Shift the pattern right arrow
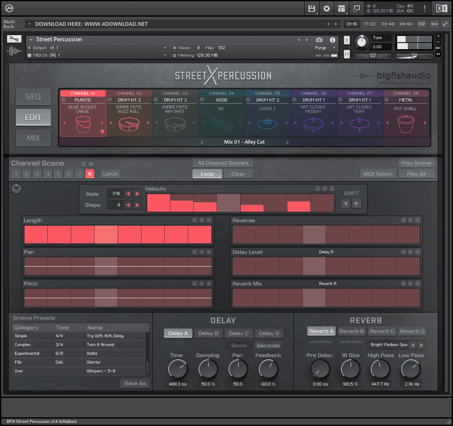Screen dimensions: 453x426 tap(356, 203)
